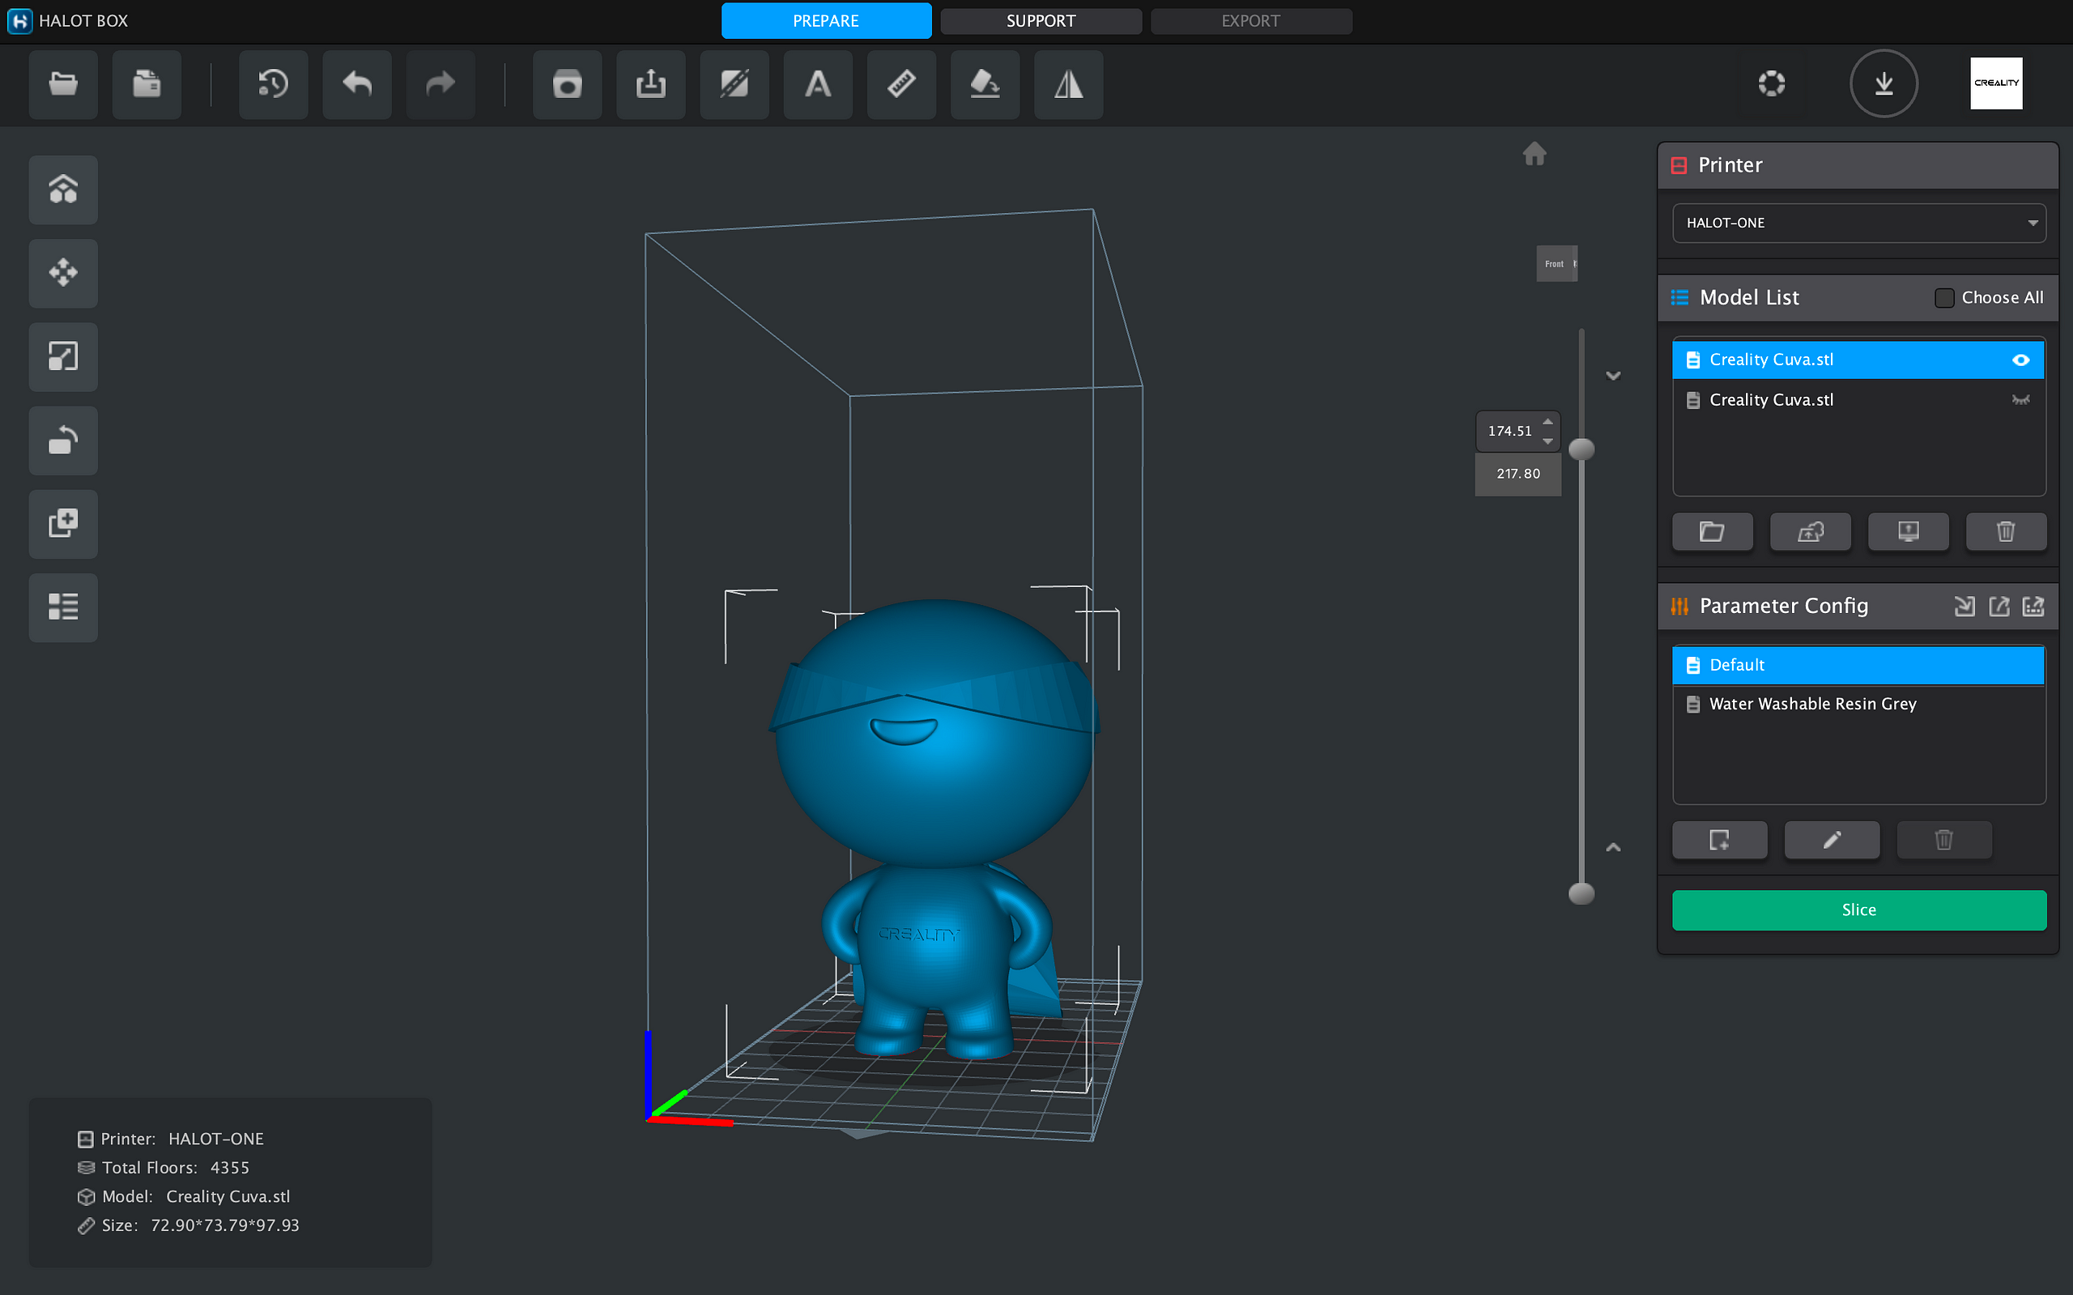Image resolution: width=2073 pixels, height=1295 pixels.
Task: Decrease the 174.51 layer height stepper
Action: tap(1547, 441)
